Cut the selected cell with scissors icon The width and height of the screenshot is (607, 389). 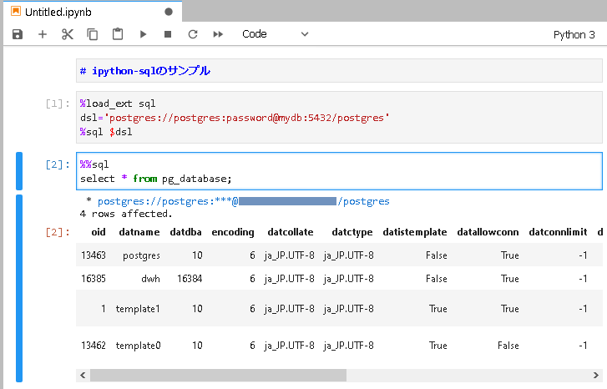(x=68, y=34)
